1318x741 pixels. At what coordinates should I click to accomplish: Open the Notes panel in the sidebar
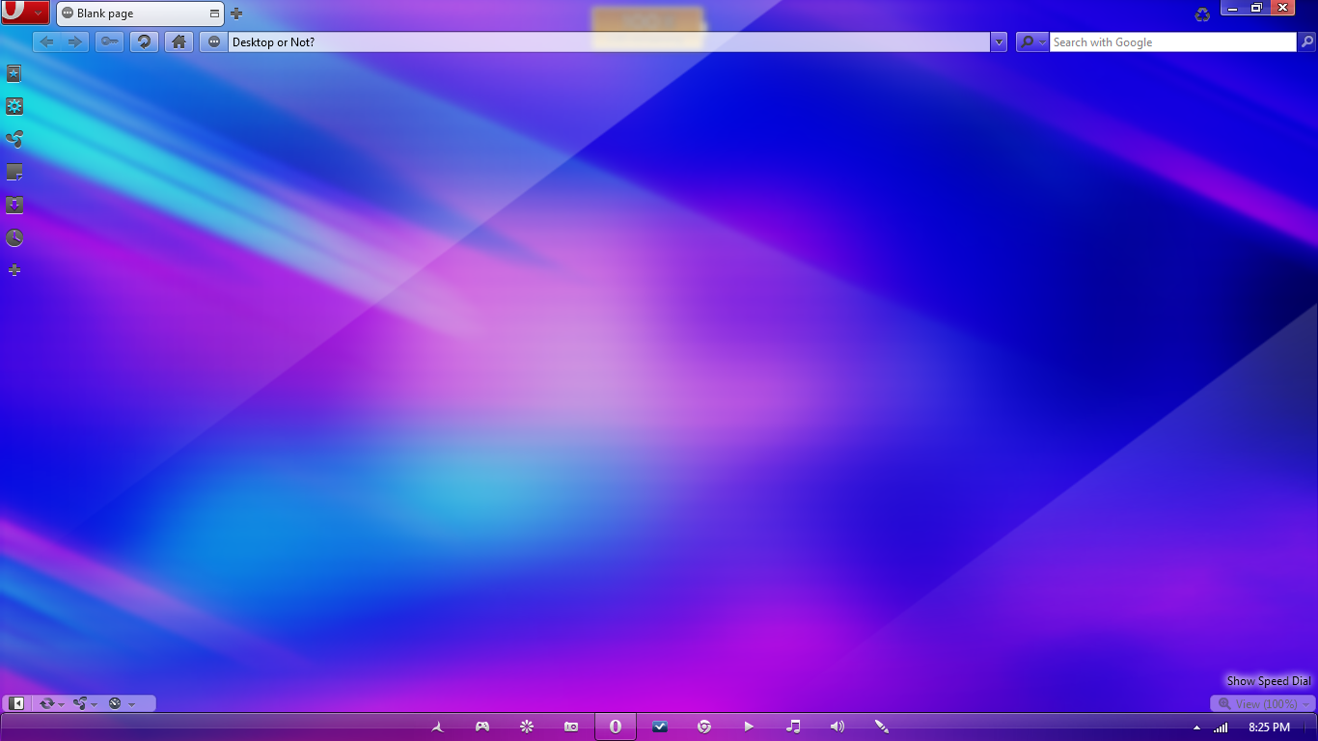pyautogui.click(x=14, y=172)
